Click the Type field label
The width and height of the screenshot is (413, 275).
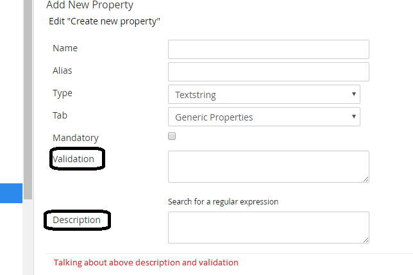click(62, 93)
